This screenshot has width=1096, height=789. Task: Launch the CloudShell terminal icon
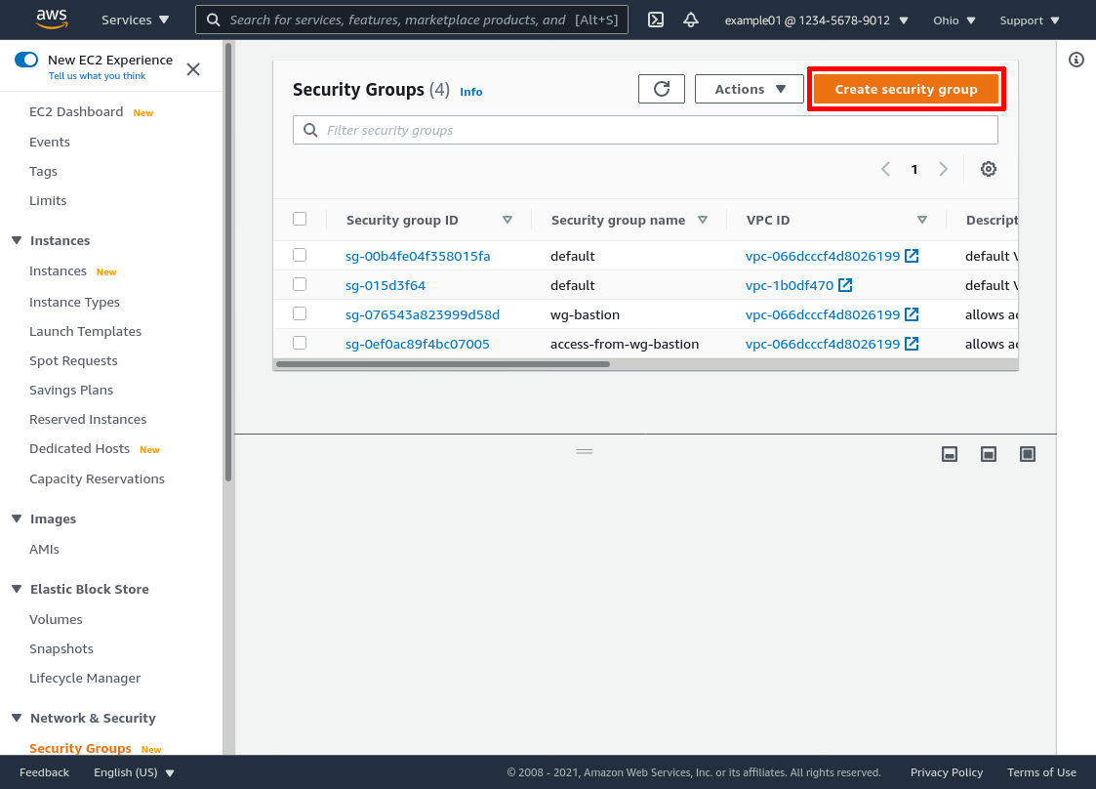point(656,20)
